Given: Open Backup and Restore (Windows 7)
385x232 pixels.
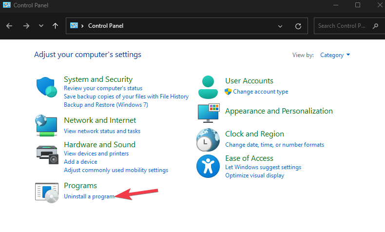Looking at the screenshot, I should click(106, 105).
